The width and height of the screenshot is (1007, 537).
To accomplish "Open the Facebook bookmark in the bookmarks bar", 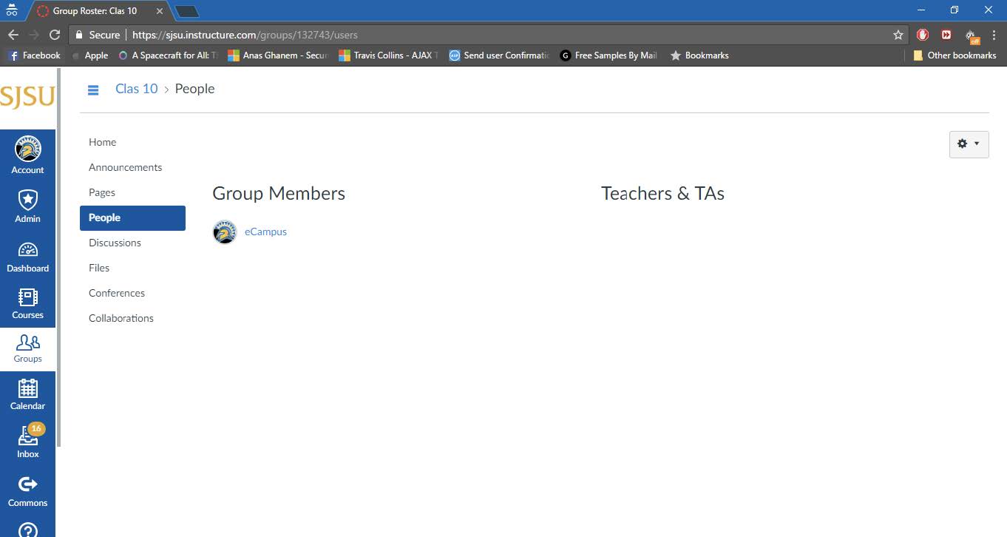I will pos(33,55).
